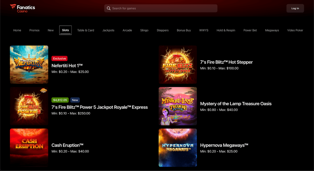The width and height of the screenshot is (314, 171).
Task: Click the Nefertiti Hot 1™ title
Action: tap(67, 66)
